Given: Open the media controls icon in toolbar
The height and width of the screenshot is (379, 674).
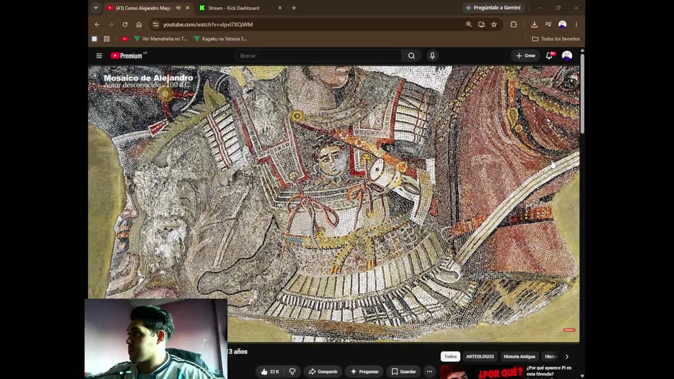Looking at the screenshot, I should 548,24.
